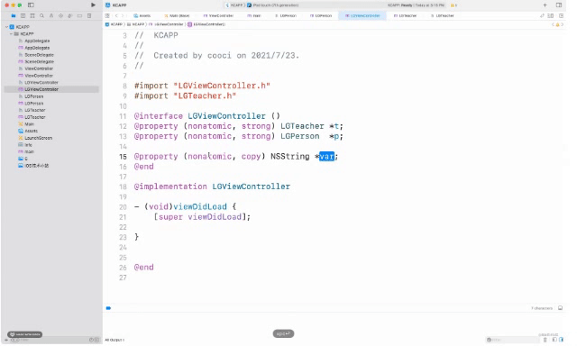The image size is (586, 346).
Task: Add file with navigator plus button
Action: tap(6, 340)
